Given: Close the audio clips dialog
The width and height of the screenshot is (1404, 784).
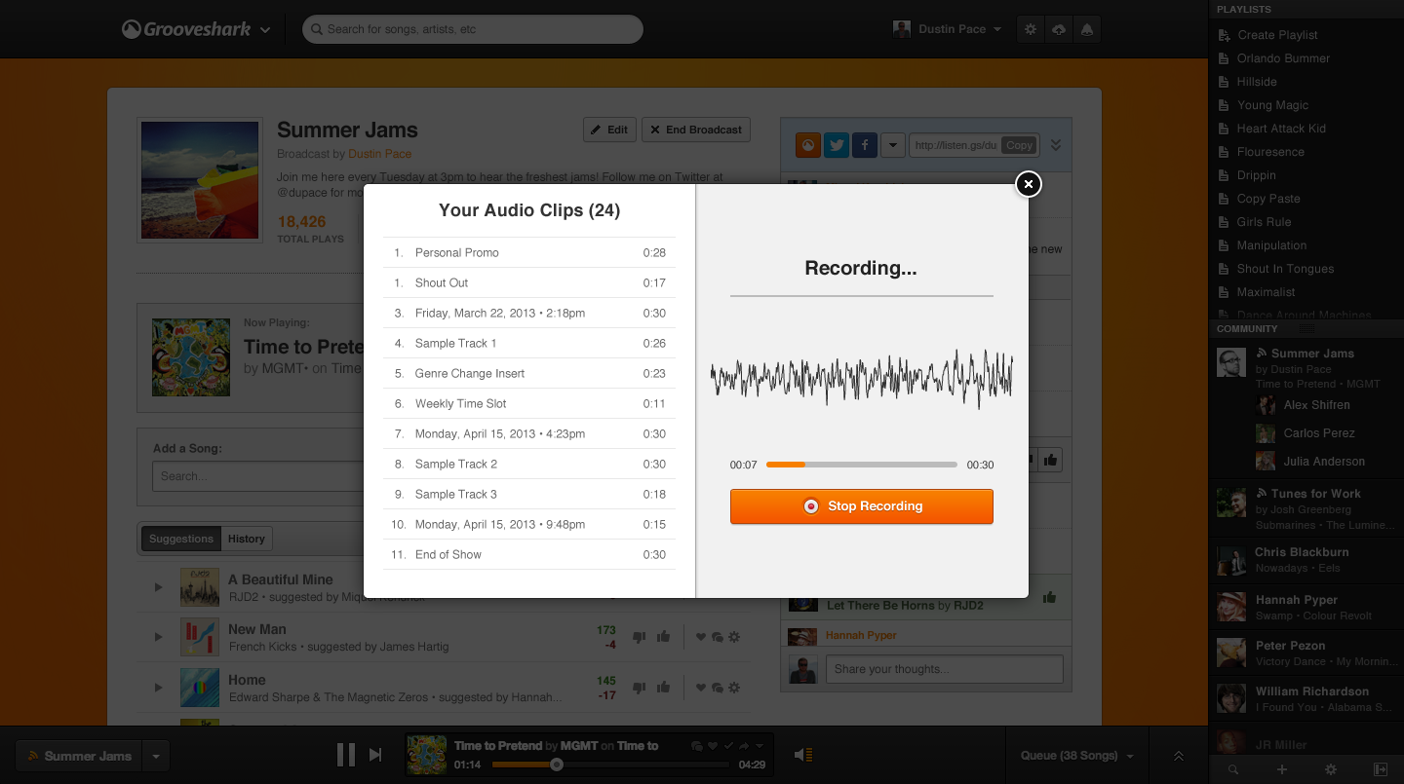Looking at the screenshot, I should (x=1028, y=184).
